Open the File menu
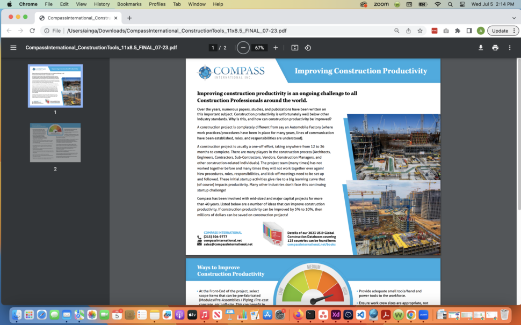521x325 pixels. pyautogui.click(x=48, y=4)
